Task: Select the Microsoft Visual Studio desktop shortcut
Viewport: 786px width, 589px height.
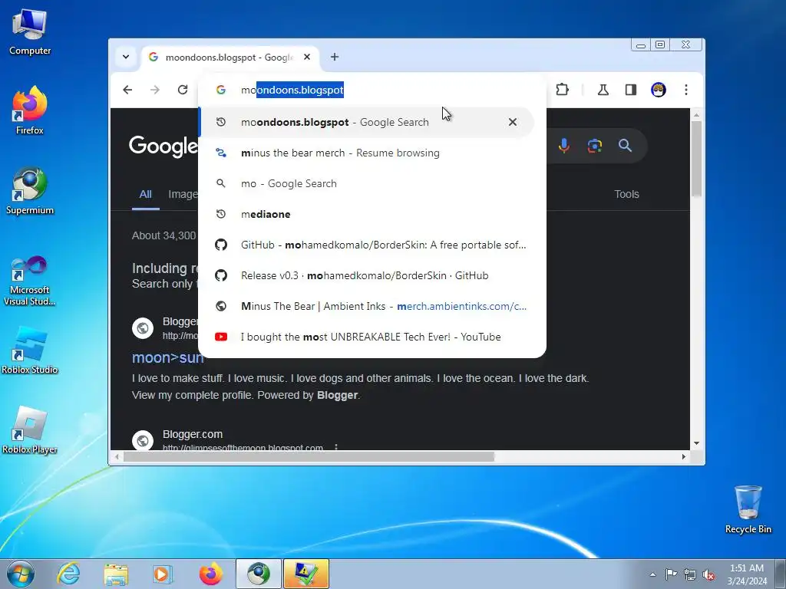Action: (x=30, y=281)
